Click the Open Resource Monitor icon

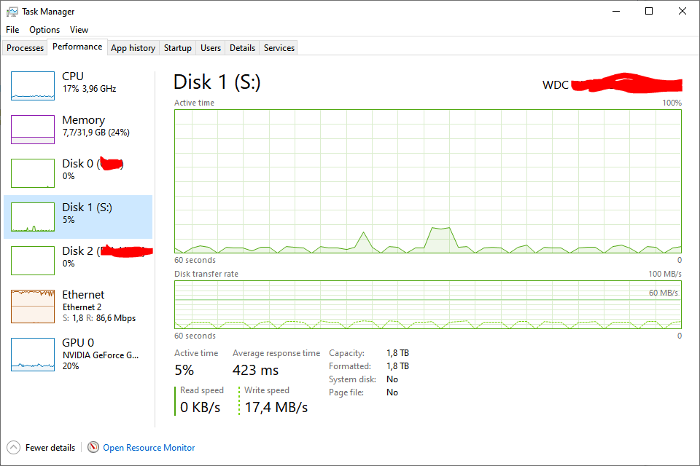93,447
